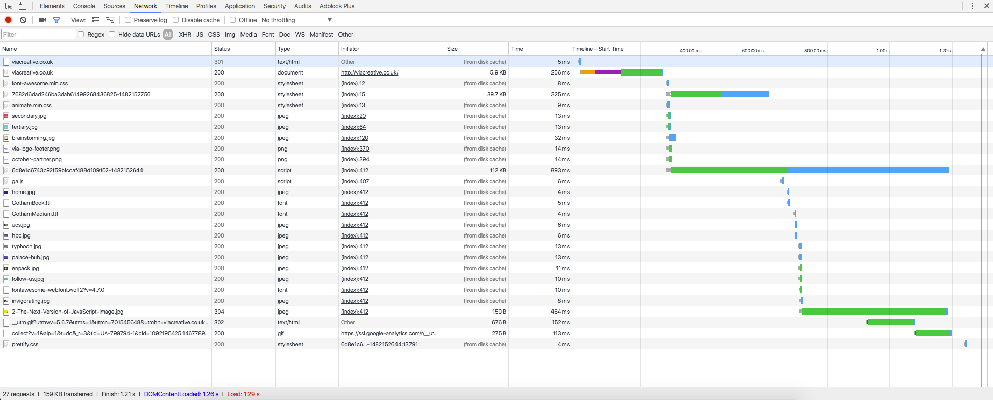Image resolution: width=993 pixels, height=400 pixels.
Task: Open the Elements tab
Action: (x=52, y=6)
